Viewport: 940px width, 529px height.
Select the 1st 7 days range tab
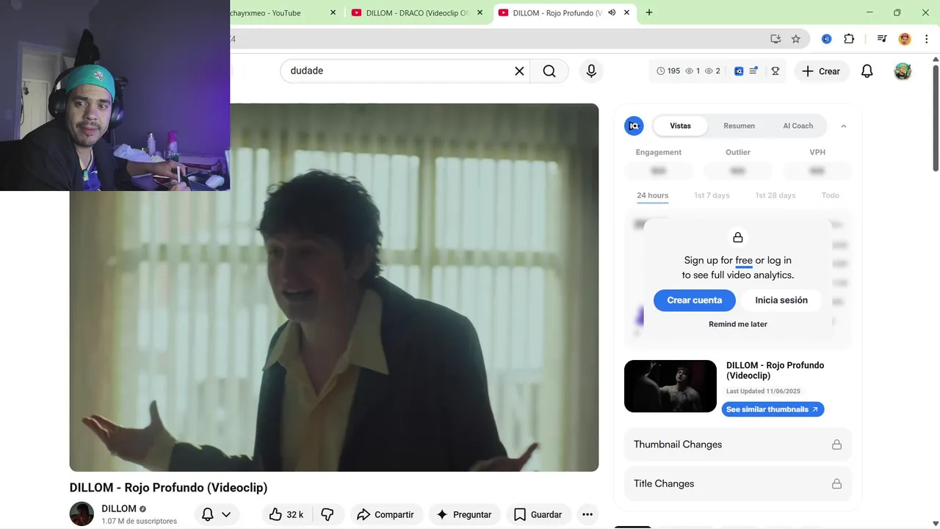712,195
